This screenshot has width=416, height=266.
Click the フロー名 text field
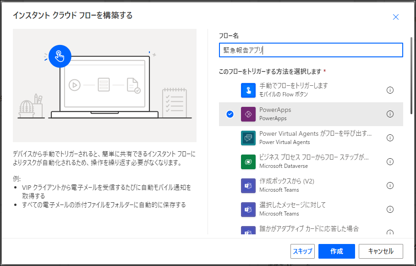[311, 50]
